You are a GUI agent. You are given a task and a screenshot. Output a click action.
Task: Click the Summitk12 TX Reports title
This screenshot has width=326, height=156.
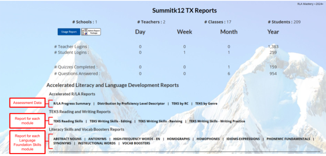pyautogui.click(x=185, y=11)
